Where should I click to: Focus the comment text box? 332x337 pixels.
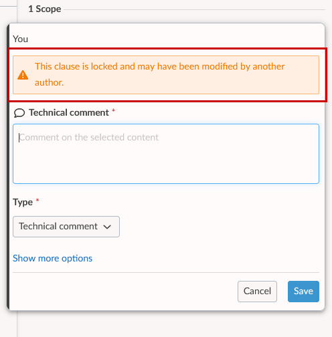click(x=166, y=154)
